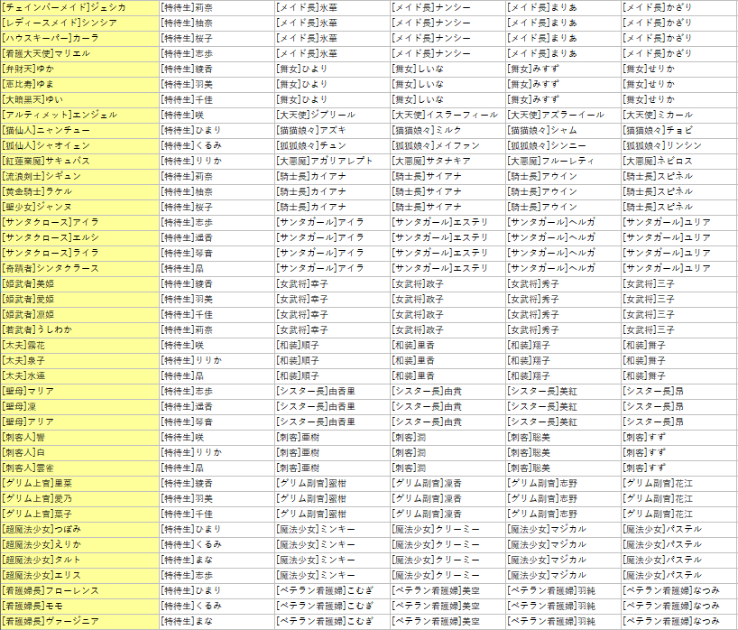Select the [大悪魔]フルーレティ cell
Image resolution: width=738 pixels, height=630 pixels.
point(562,161)
